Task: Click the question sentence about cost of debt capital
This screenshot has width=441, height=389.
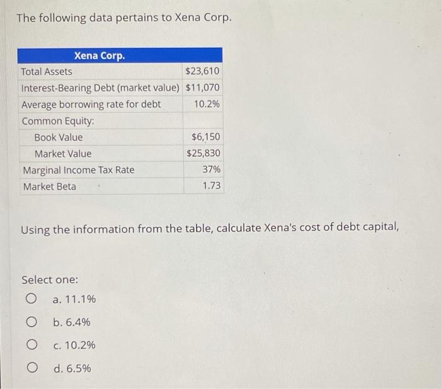Action: [x=210, y=228]
